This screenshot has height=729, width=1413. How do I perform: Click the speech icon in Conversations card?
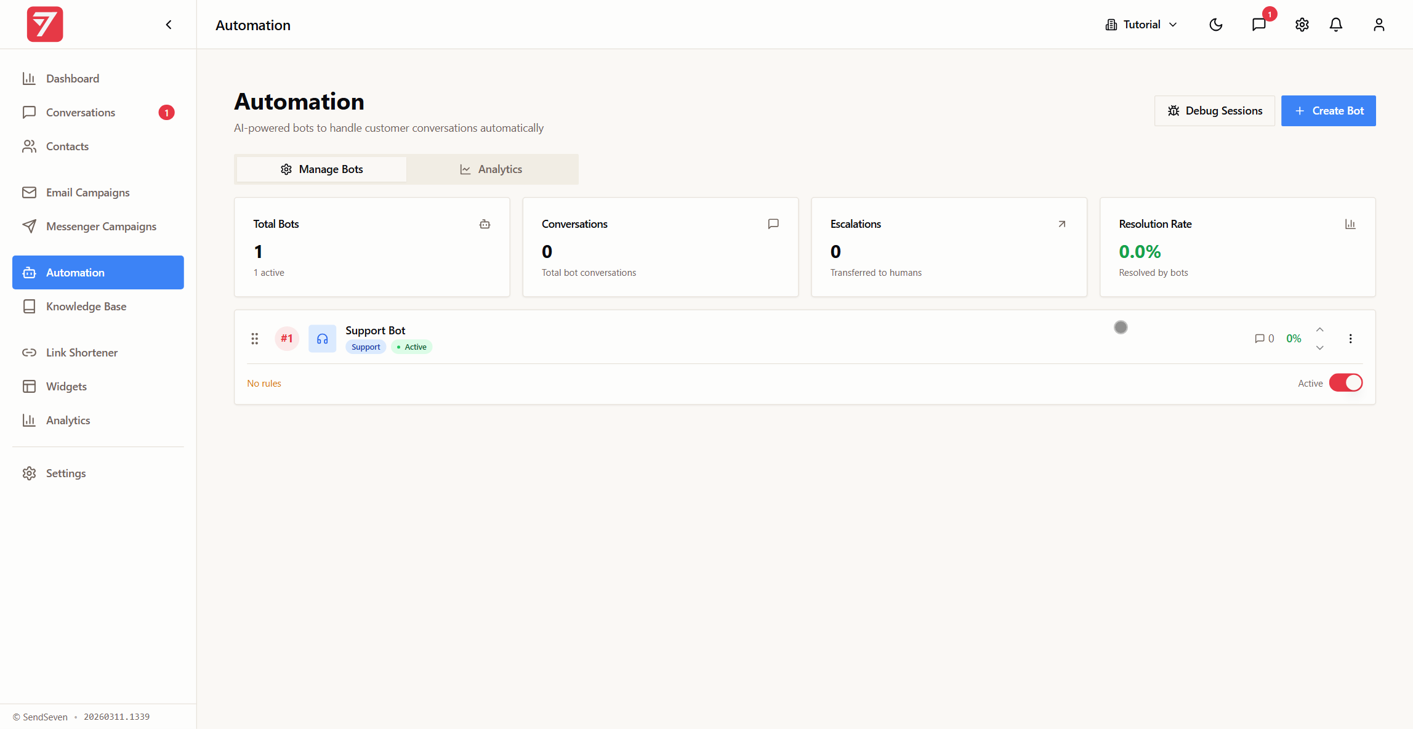(773, 224)
